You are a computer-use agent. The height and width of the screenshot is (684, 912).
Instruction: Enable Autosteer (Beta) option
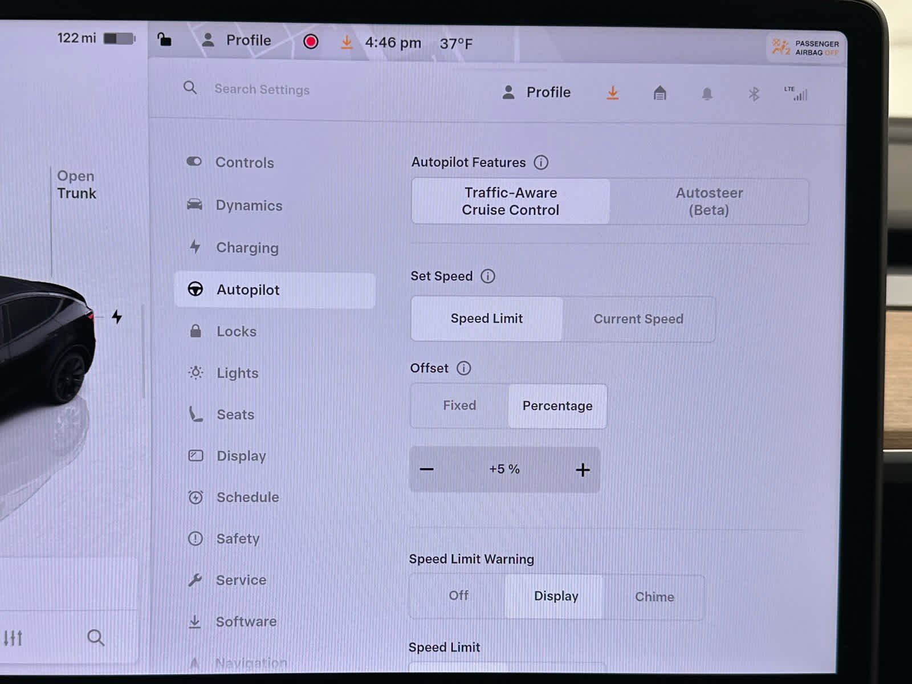(709, 202)
